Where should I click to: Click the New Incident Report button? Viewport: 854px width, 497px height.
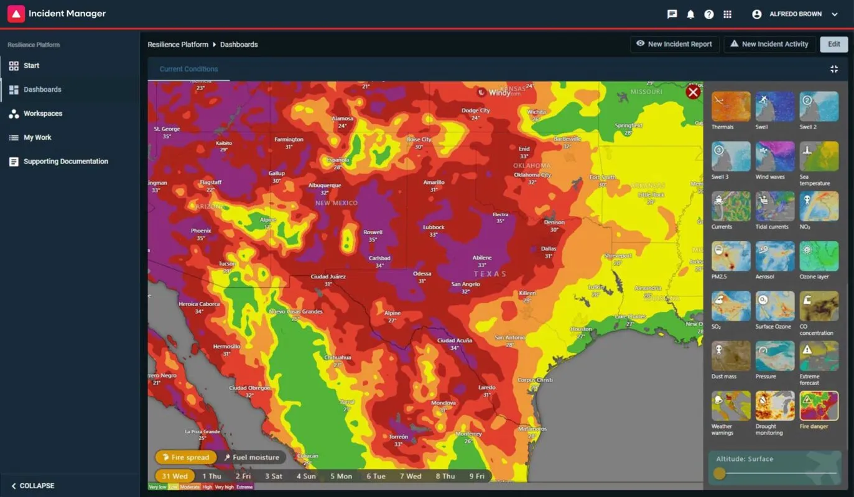coord(675,44)
